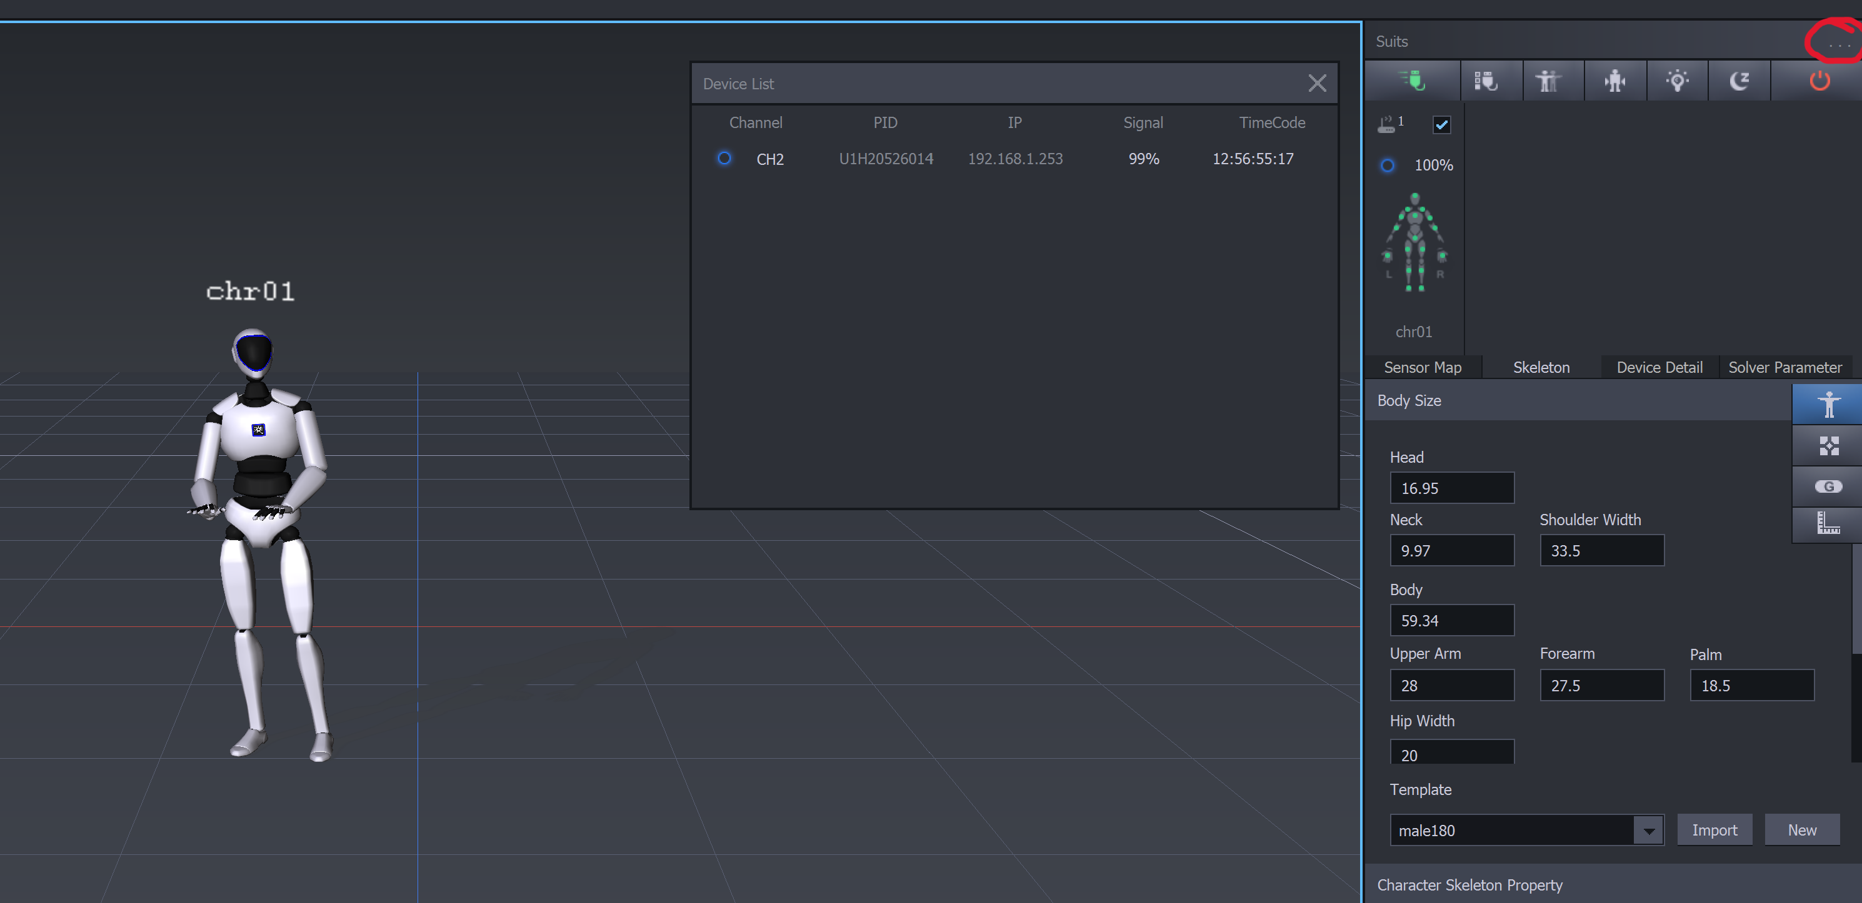Click the Suits panel title

point(1391,41)
